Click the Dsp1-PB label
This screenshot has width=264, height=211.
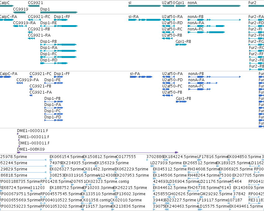[52, 99]
